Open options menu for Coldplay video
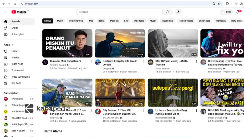This screenshot has height=137, width=244. (x=144, y=61)
